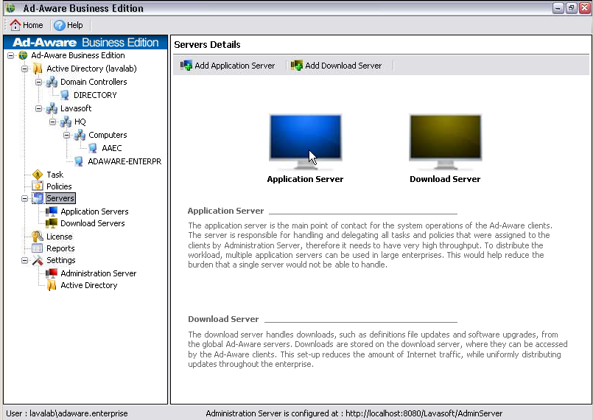Click the Lavasoft group icon
This screenshot has width=593, height=420.
[x=52, y=108]
